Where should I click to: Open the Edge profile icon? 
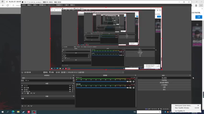(196, 5)
